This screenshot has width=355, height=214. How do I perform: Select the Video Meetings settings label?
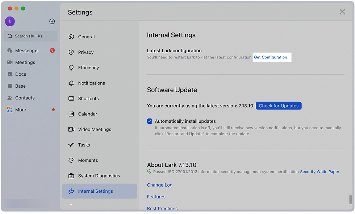pyautogui.click(x=95, y=130)
